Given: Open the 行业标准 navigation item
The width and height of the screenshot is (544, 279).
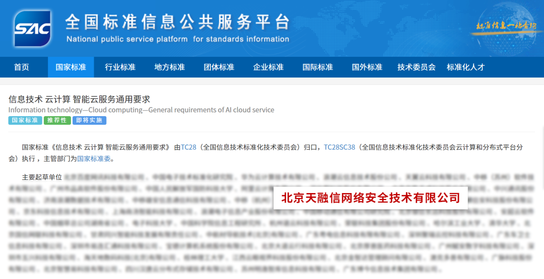Looking at the screenshot, I should [120, 67].
